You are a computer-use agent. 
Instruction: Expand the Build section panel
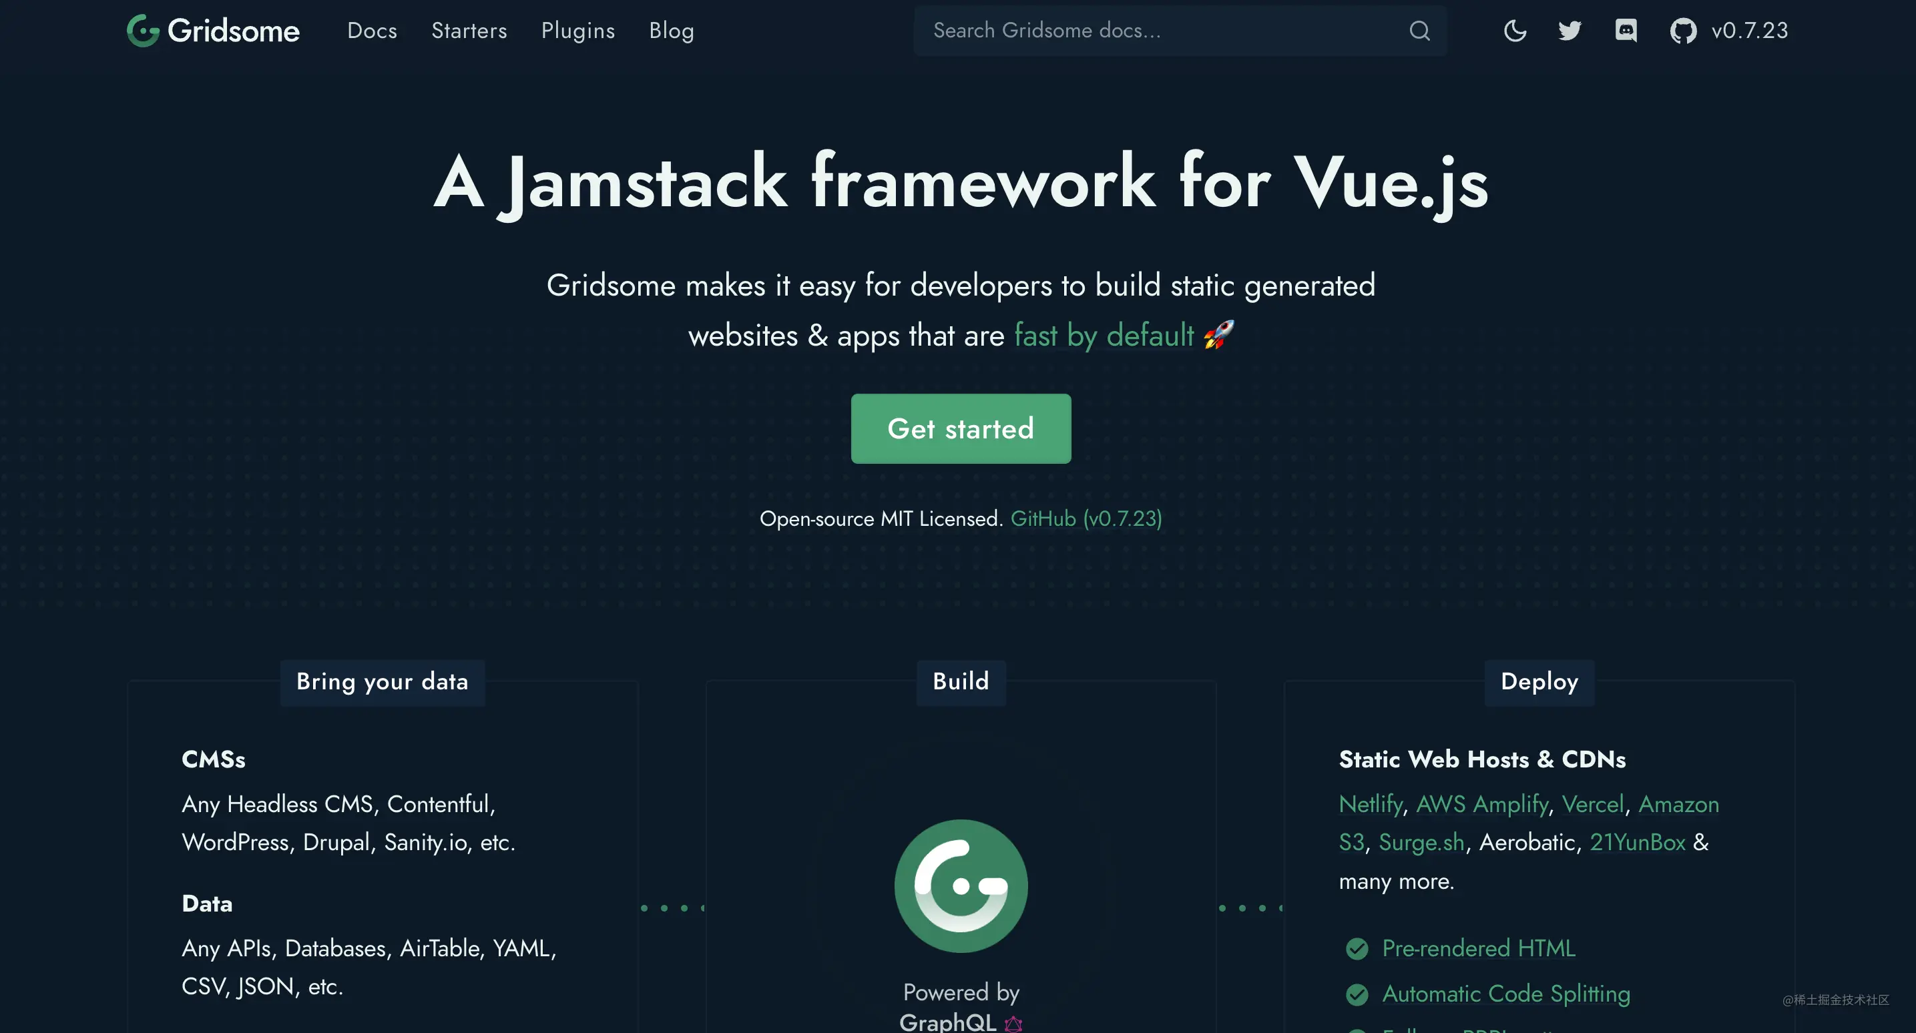tap(961, 681)
